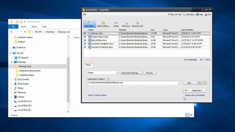
Task: Click Explorer up-one-level arrow
Action: pyautogui.click(x=25, y=32)
